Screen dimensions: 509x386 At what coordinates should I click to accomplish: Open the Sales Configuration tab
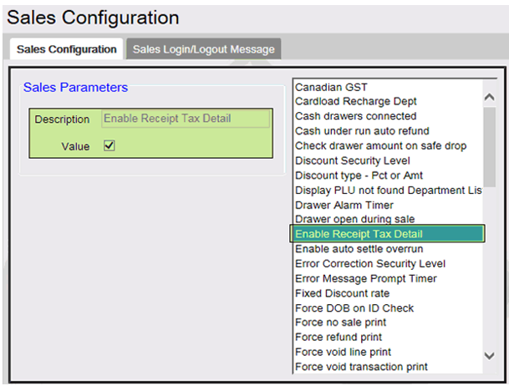tap(67, 49)
